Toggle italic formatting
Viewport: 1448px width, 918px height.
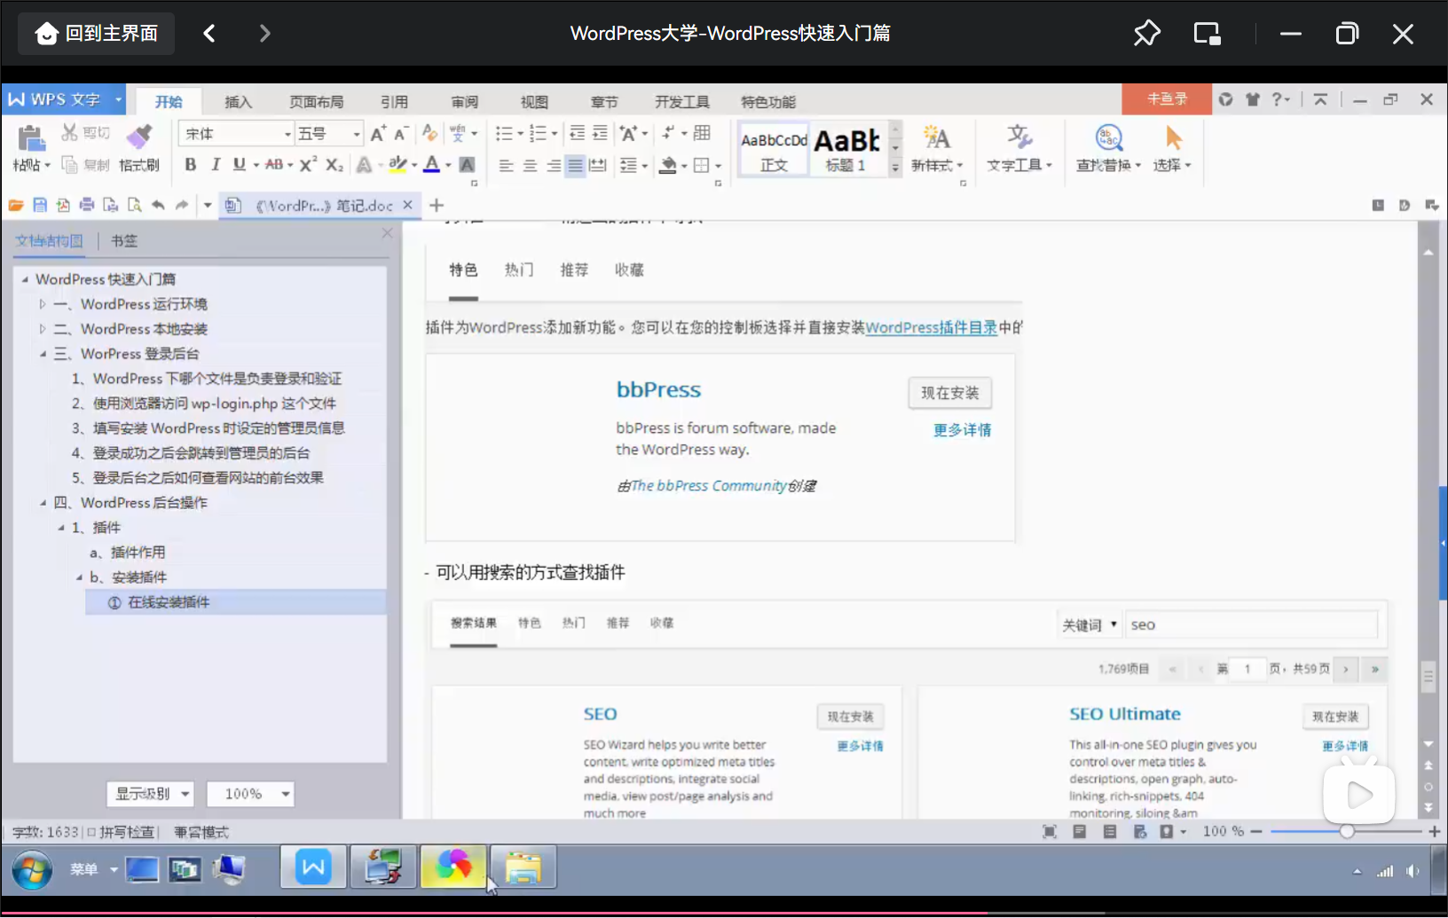[215, 165]
